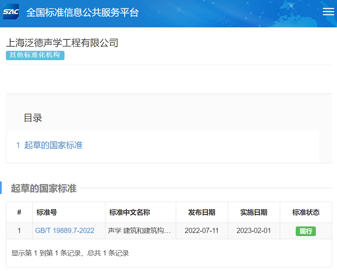This screenshot has height=271, width=337.
Task: Click the 起草的国家标准 section heading
Action: [44, 188]
